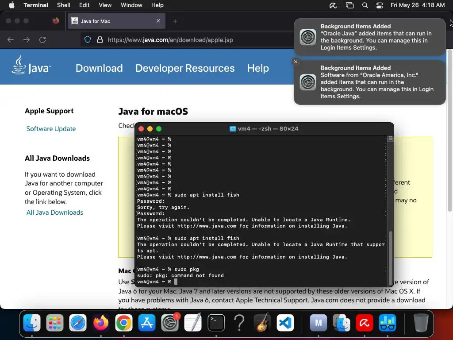Open Visual Studio Code from the Dock

285,323
